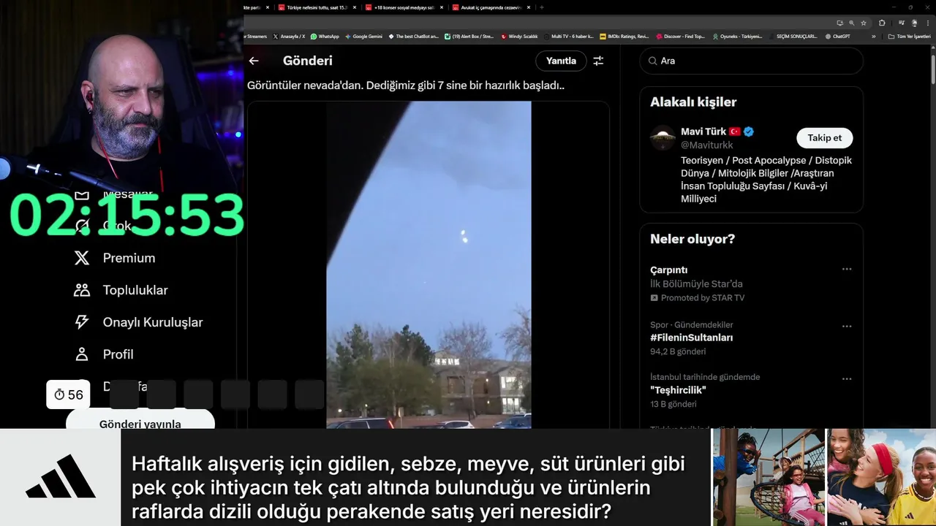Image resolution: width=936 pixels, height=526 pixels.
Task: Open the Oyuneks - Türkiyeni bookmark
Action: [737, 36]
